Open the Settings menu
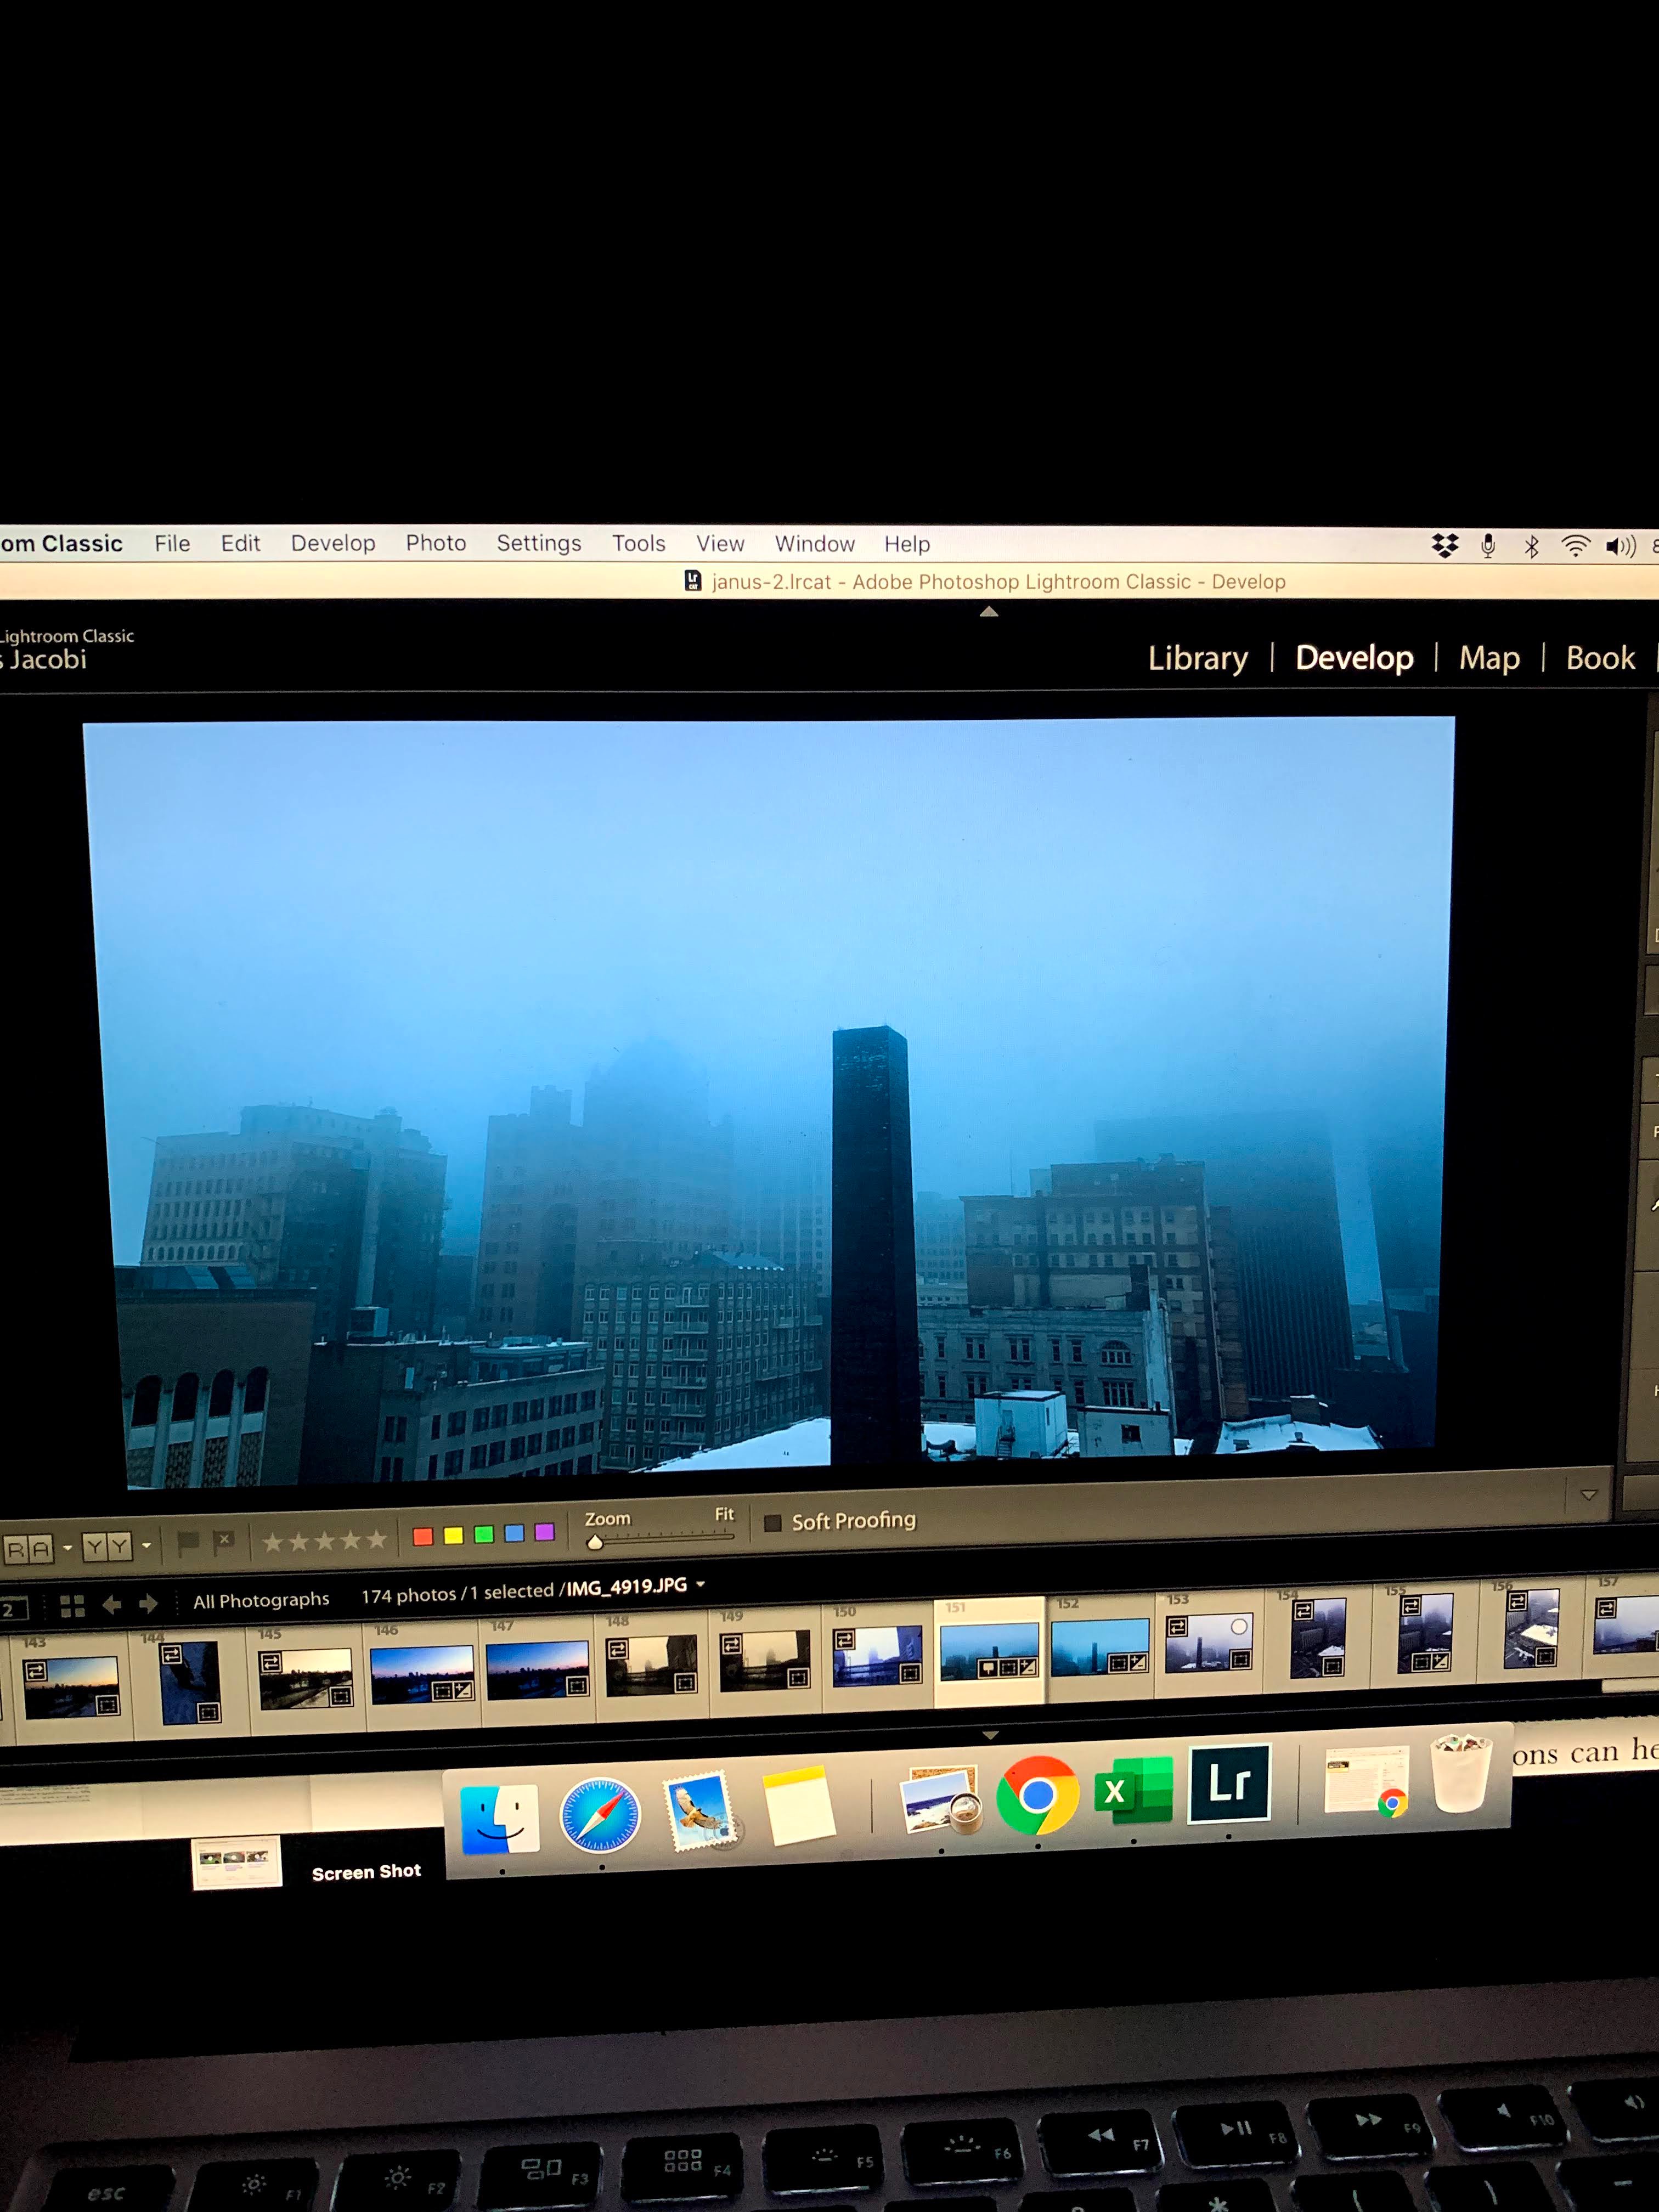Screen dimensions: 1659x2212 click(x=538, y=543)
